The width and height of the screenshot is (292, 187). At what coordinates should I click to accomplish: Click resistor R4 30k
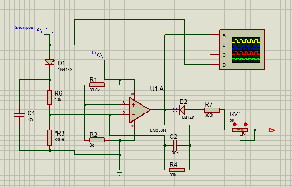[177, 170]
